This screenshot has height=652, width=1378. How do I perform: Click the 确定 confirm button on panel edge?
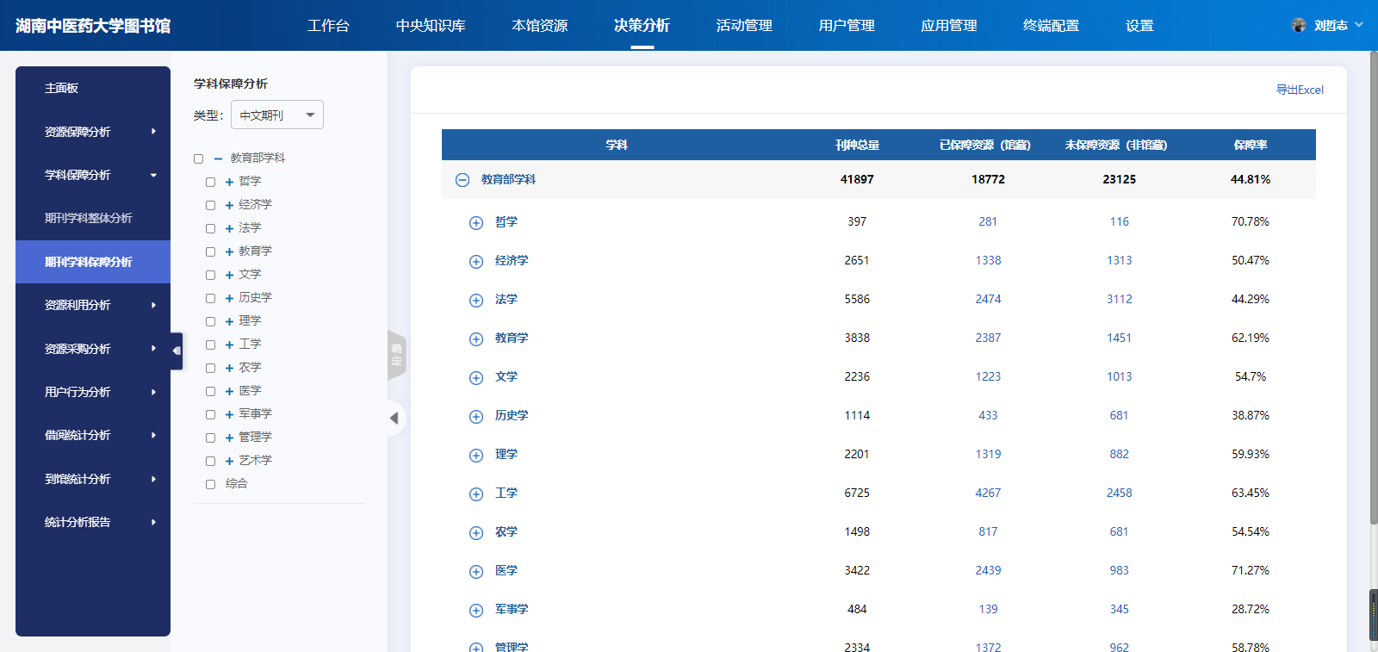(x=396, y=355)
